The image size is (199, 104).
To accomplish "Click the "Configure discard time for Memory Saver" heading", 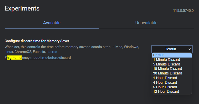I will [37, 41].
